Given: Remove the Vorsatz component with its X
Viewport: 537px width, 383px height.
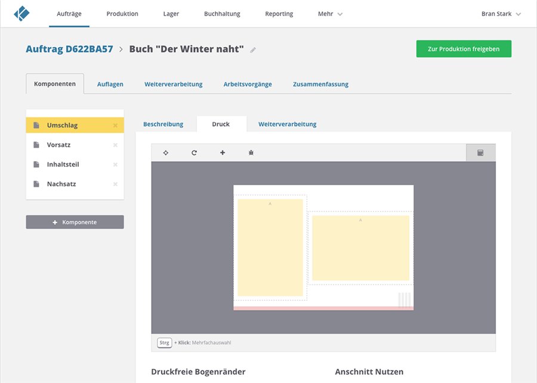Looking at the screenshot, I should coord(115,145).
